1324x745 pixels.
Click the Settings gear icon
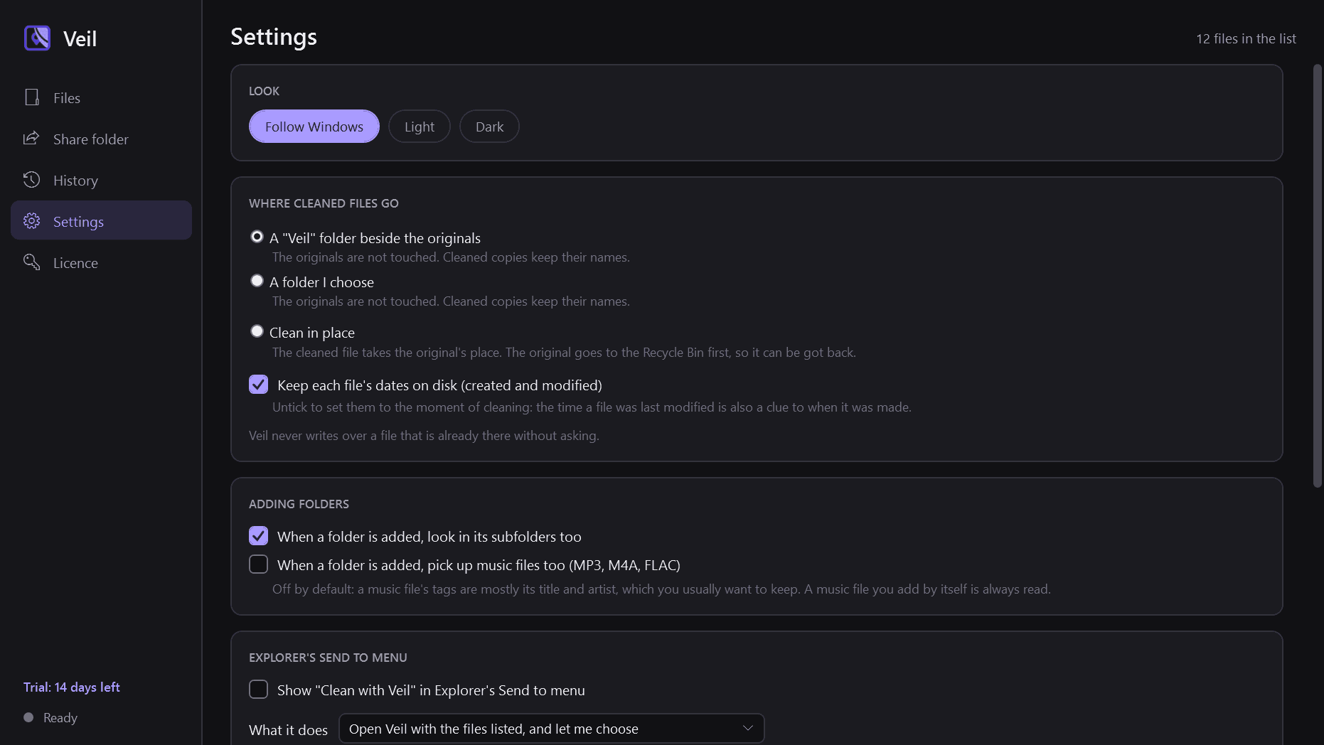(x=31, y=221)
